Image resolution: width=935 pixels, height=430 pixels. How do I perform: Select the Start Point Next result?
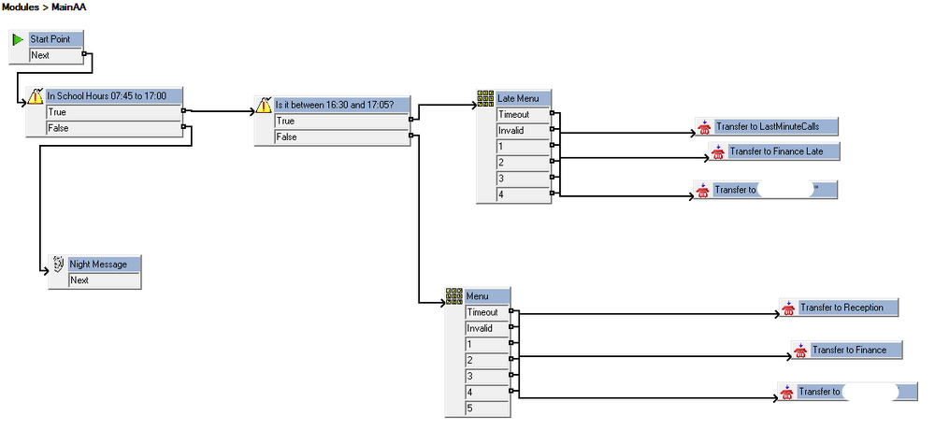[x=56, y=55]
